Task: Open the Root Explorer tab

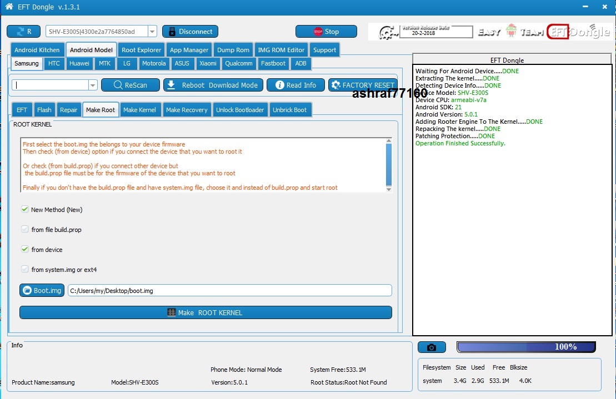Action: tap(142, 50)
